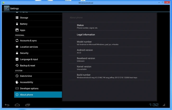Close the WindowsAndroid window
The width and height of the screenshot is (172, 110).
click(167, 2)
